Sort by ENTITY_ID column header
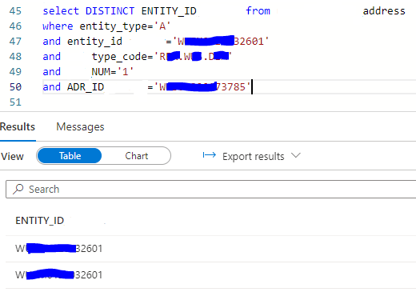This screenshot has width=416, height=296. 40,221
